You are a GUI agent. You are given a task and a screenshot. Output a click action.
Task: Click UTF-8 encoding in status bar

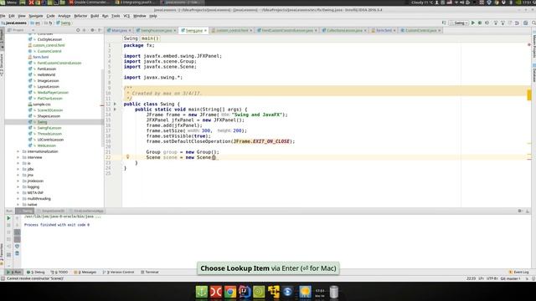coord(492,278)
